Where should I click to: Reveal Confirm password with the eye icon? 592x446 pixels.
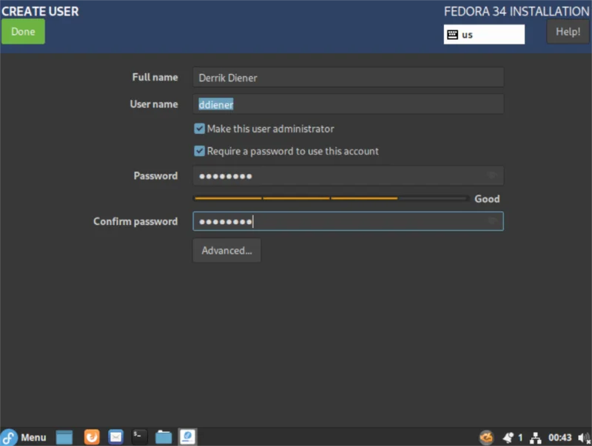click(491, 220)
